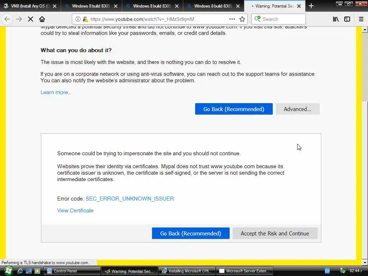Close the third Windows 8 build 8305 tab

tap(238, 6)
